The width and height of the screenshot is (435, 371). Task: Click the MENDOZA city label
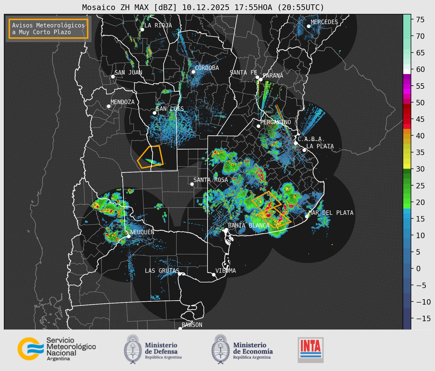click(x=122, y=102)
